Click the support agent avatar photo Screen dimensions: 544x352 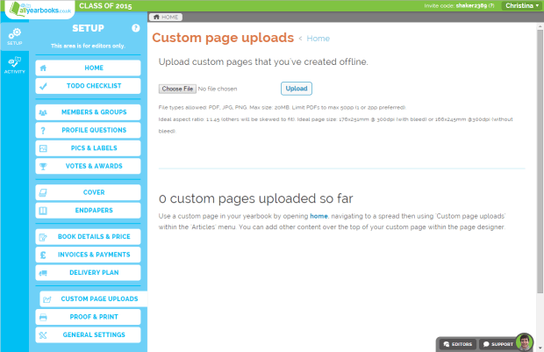pyautogui.click(x=524, y=342)
